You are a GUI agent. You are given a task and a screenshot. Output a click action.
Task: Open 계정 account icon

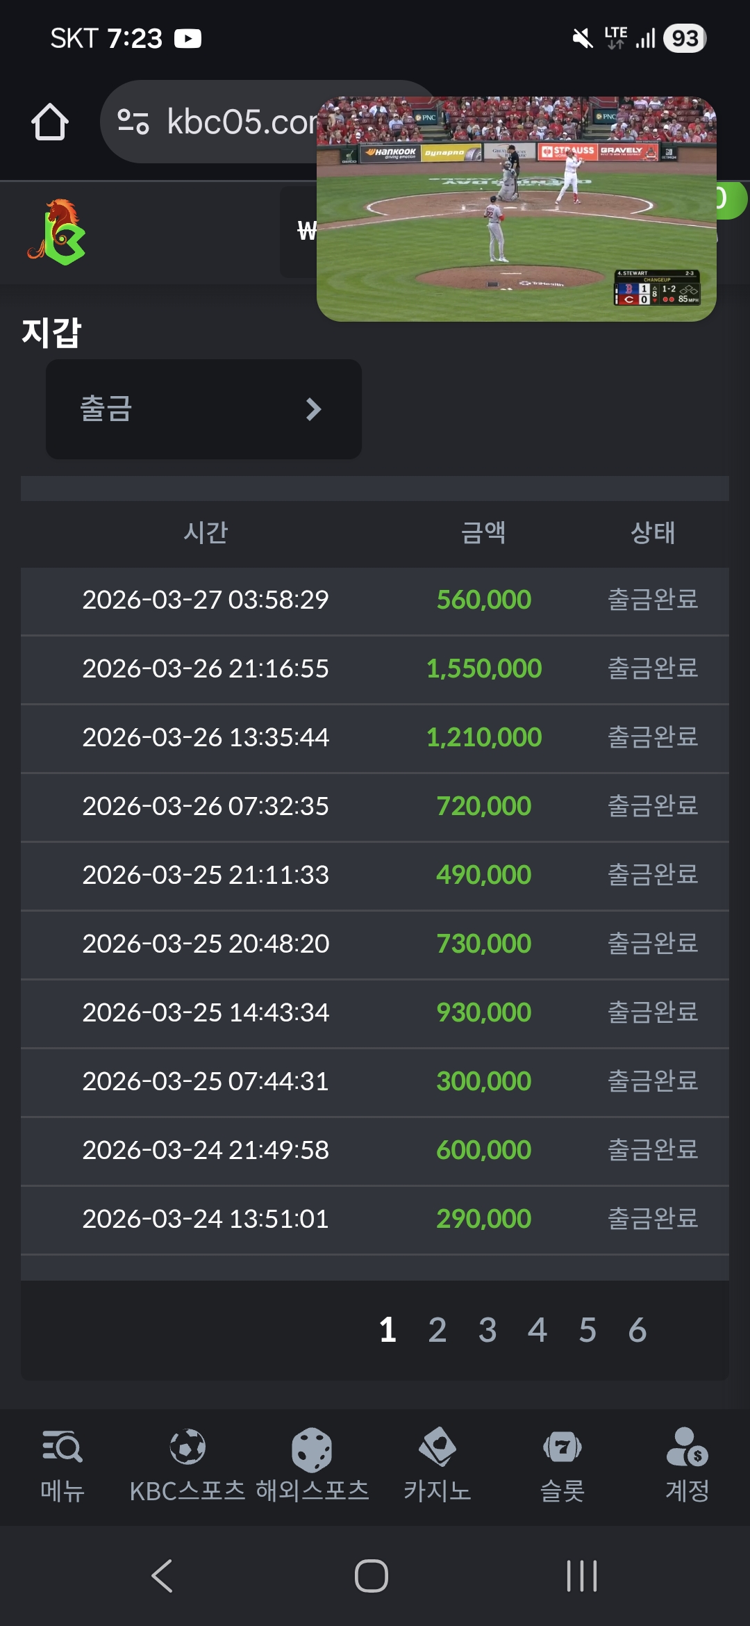(x=687, y=1448)
